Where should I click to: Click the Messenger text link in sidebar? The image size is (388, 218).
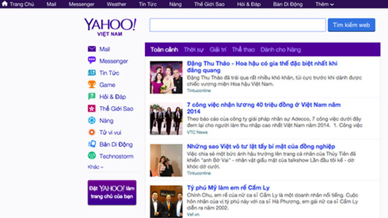[x=114, y=61]
